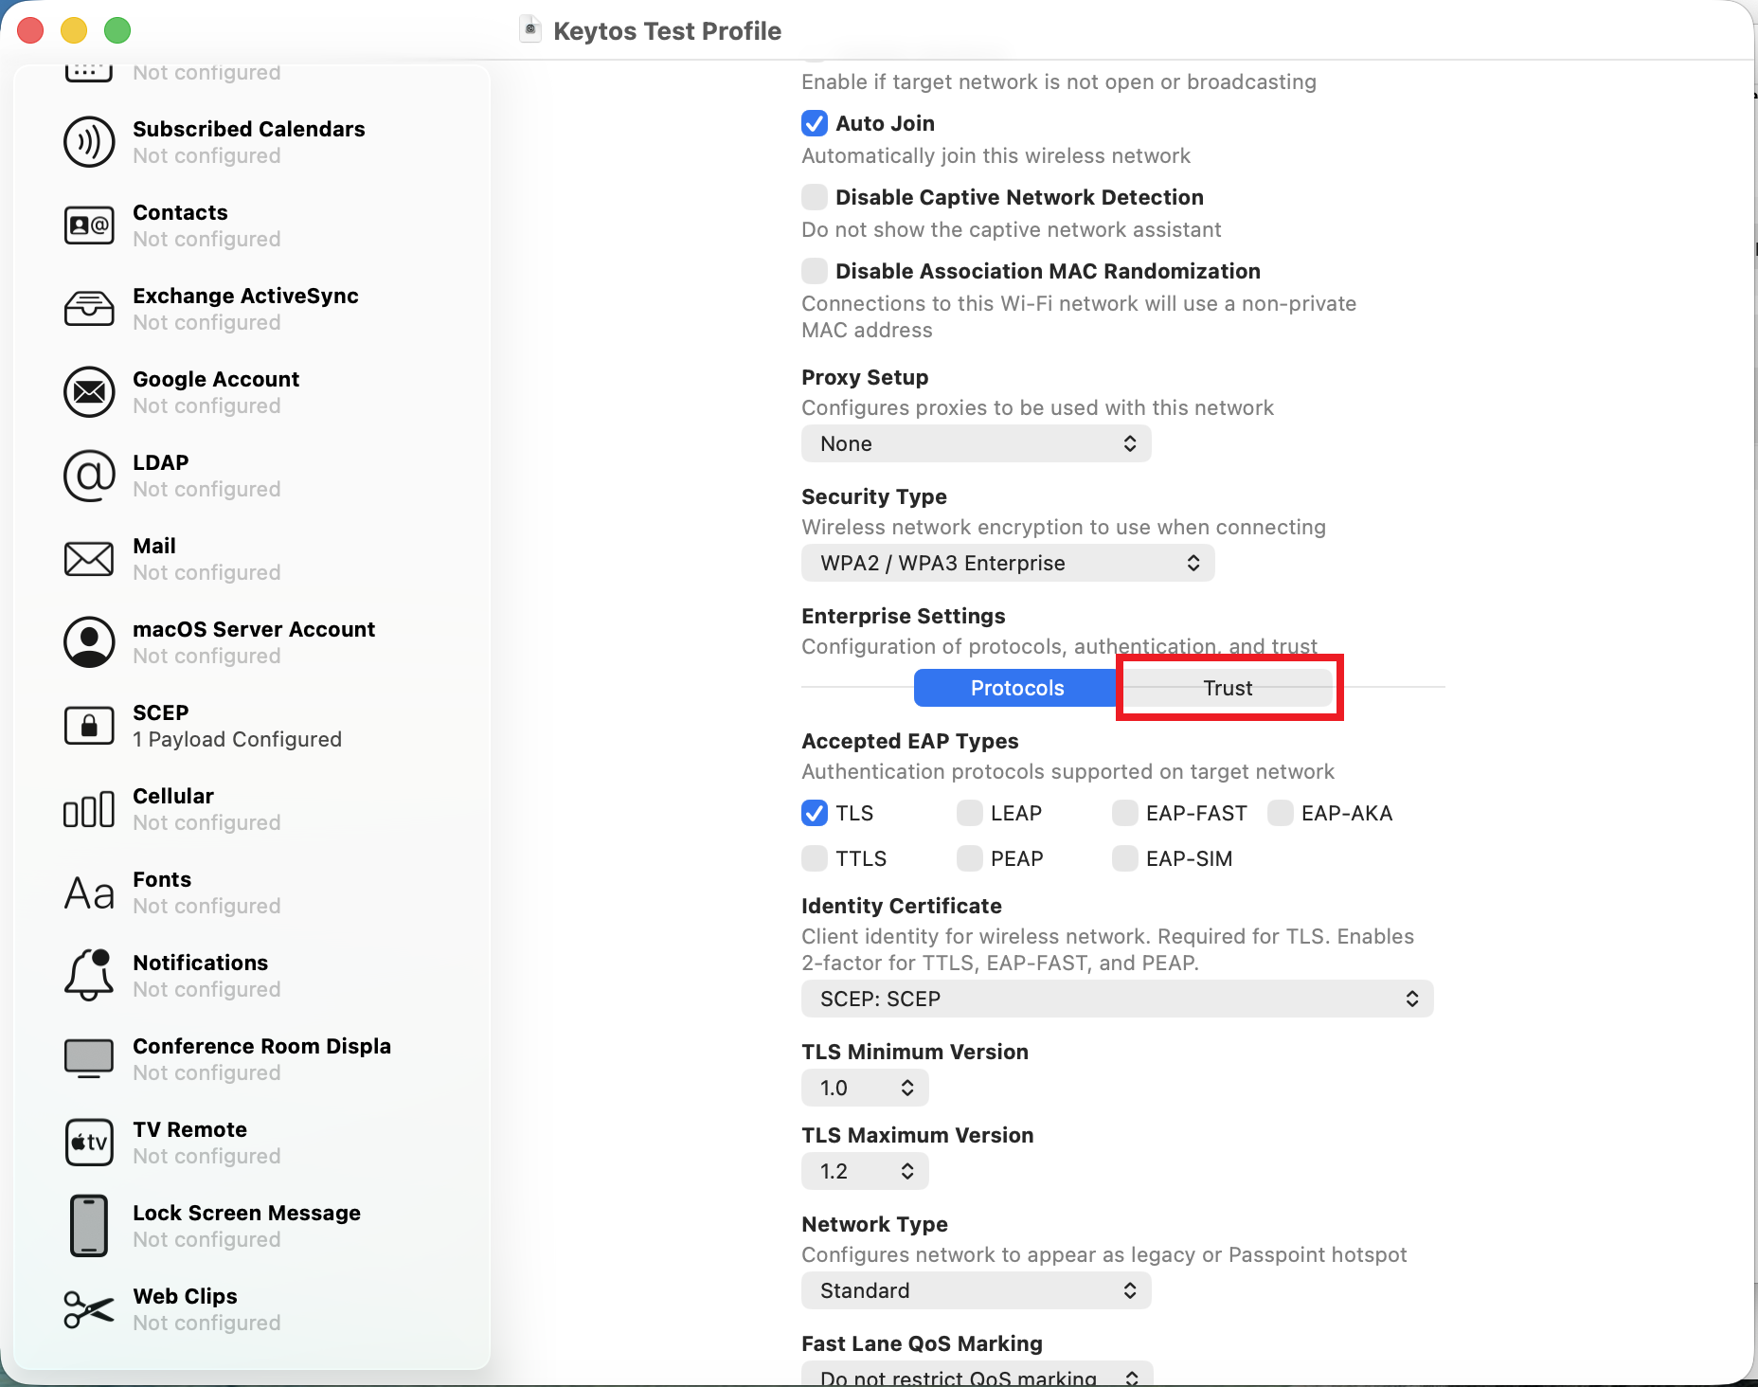Open the Fonts Aa icon

click(x=89, y=892)
